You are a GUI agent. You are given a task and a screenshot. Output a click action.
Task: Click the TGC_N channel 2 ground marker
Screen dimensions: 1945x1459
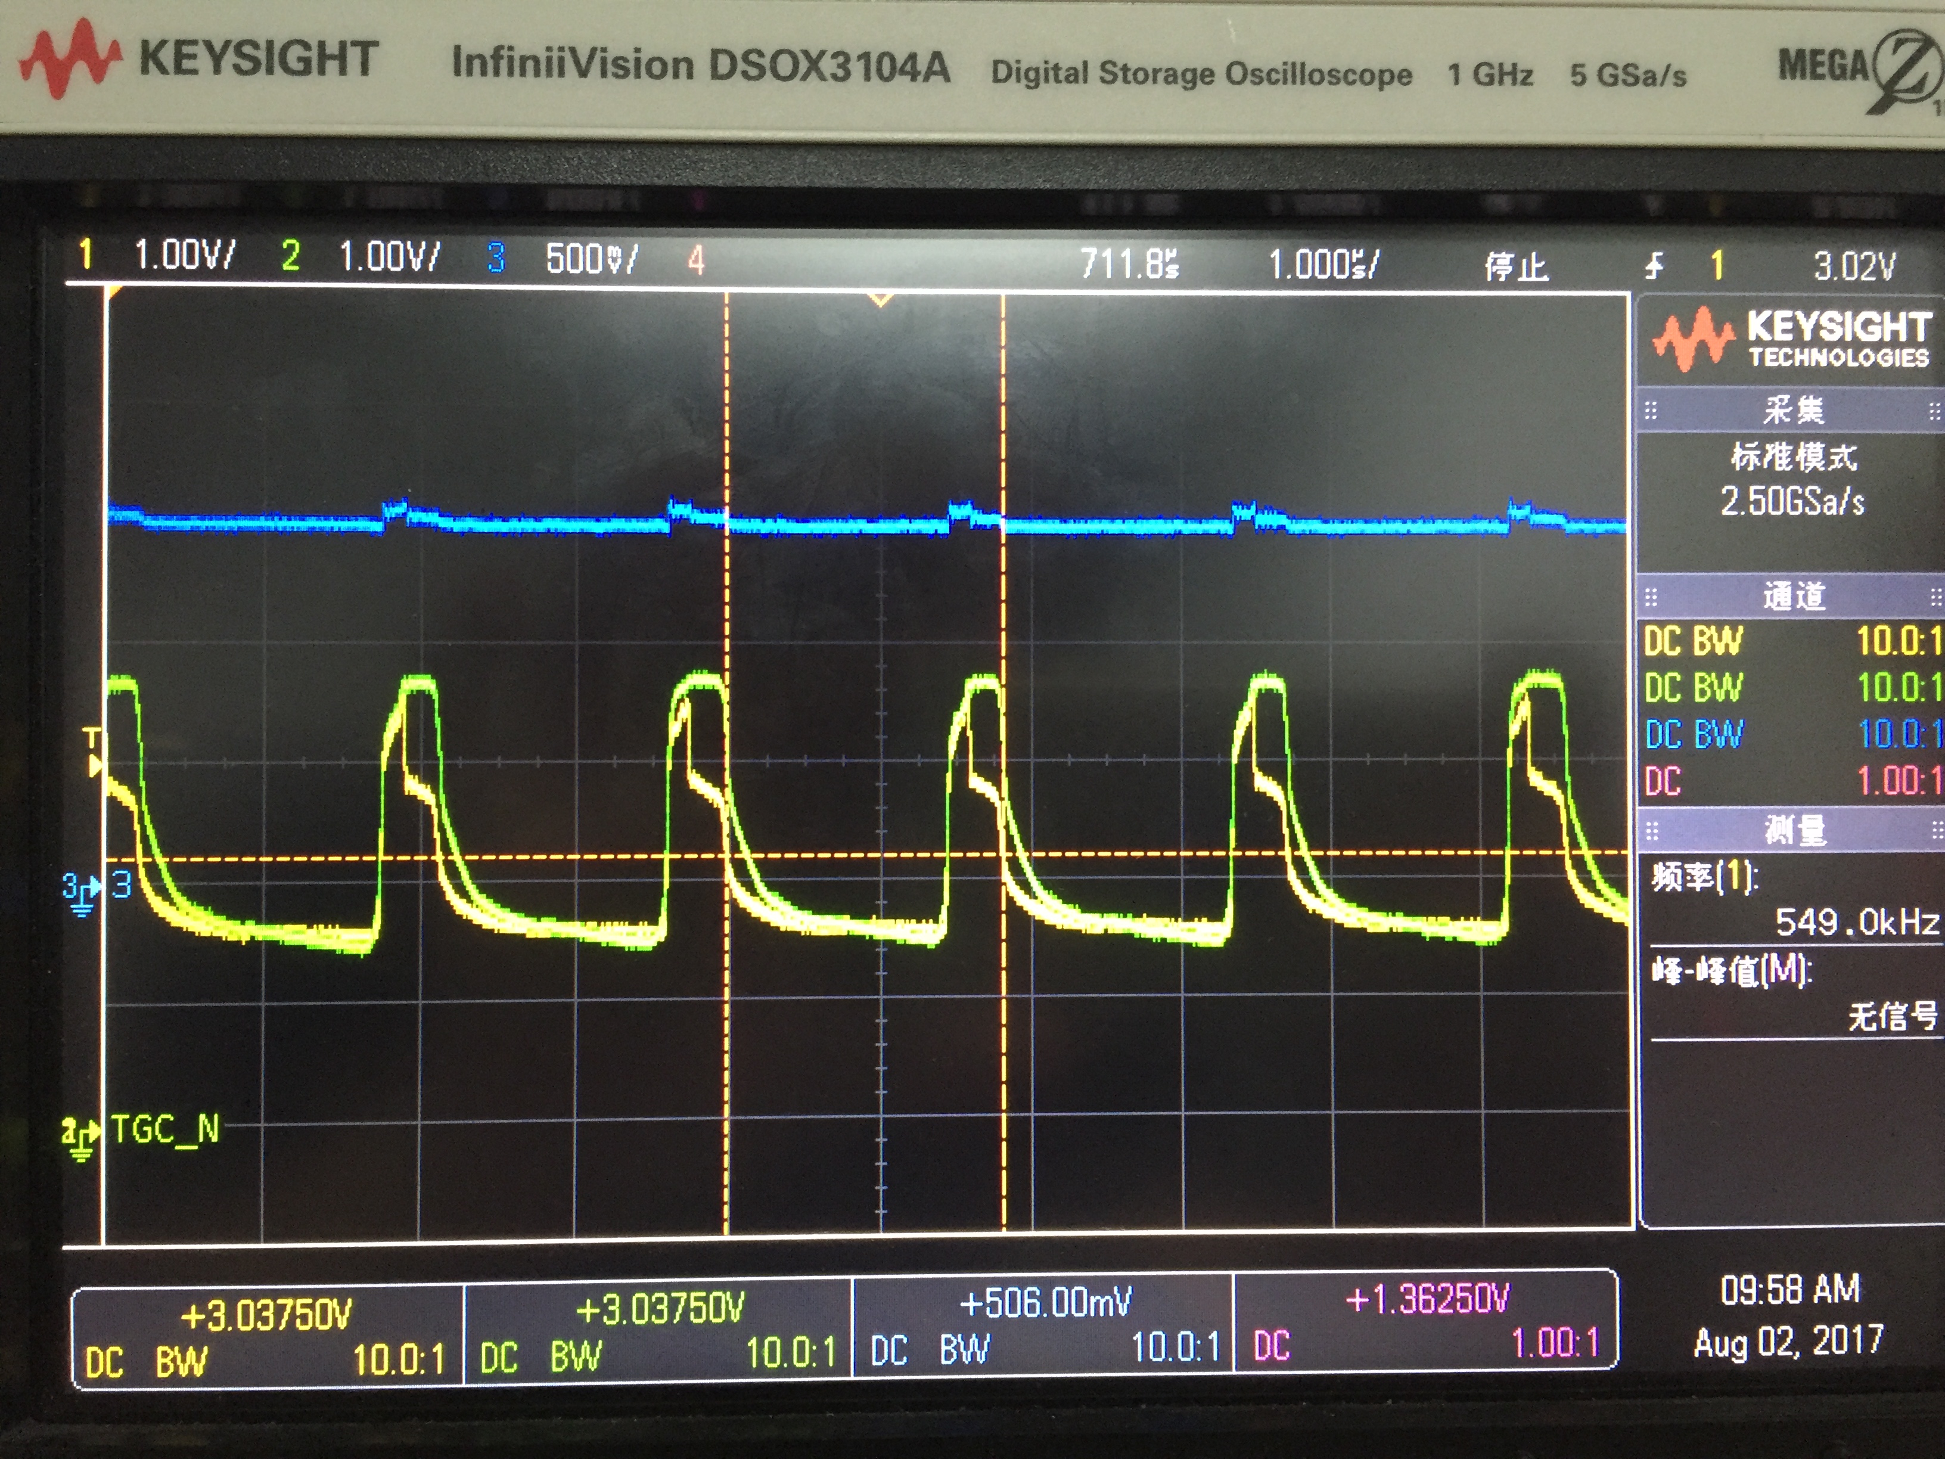[80, 1138]
